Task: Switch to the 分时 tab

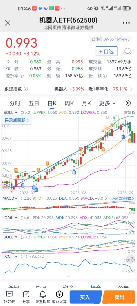Action: tap(15, 103)
